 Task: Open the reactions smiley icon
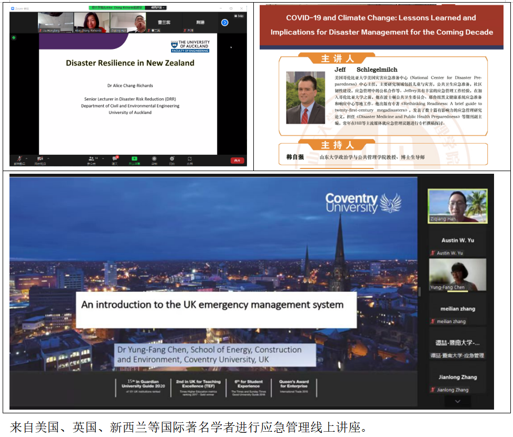tap(172, 158)
